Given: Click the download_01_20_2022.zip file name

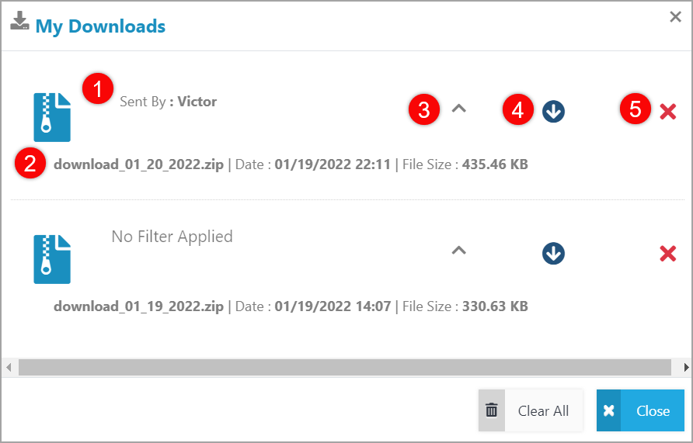Looking at the screenshot, I should coord(138,164).
